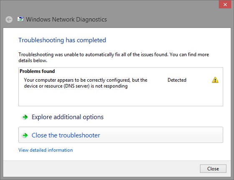Image resolution: width=234 pixels, height=180 pixels.
Task: Click the 'details below.' line of text
Action: (x=33, y=60)
